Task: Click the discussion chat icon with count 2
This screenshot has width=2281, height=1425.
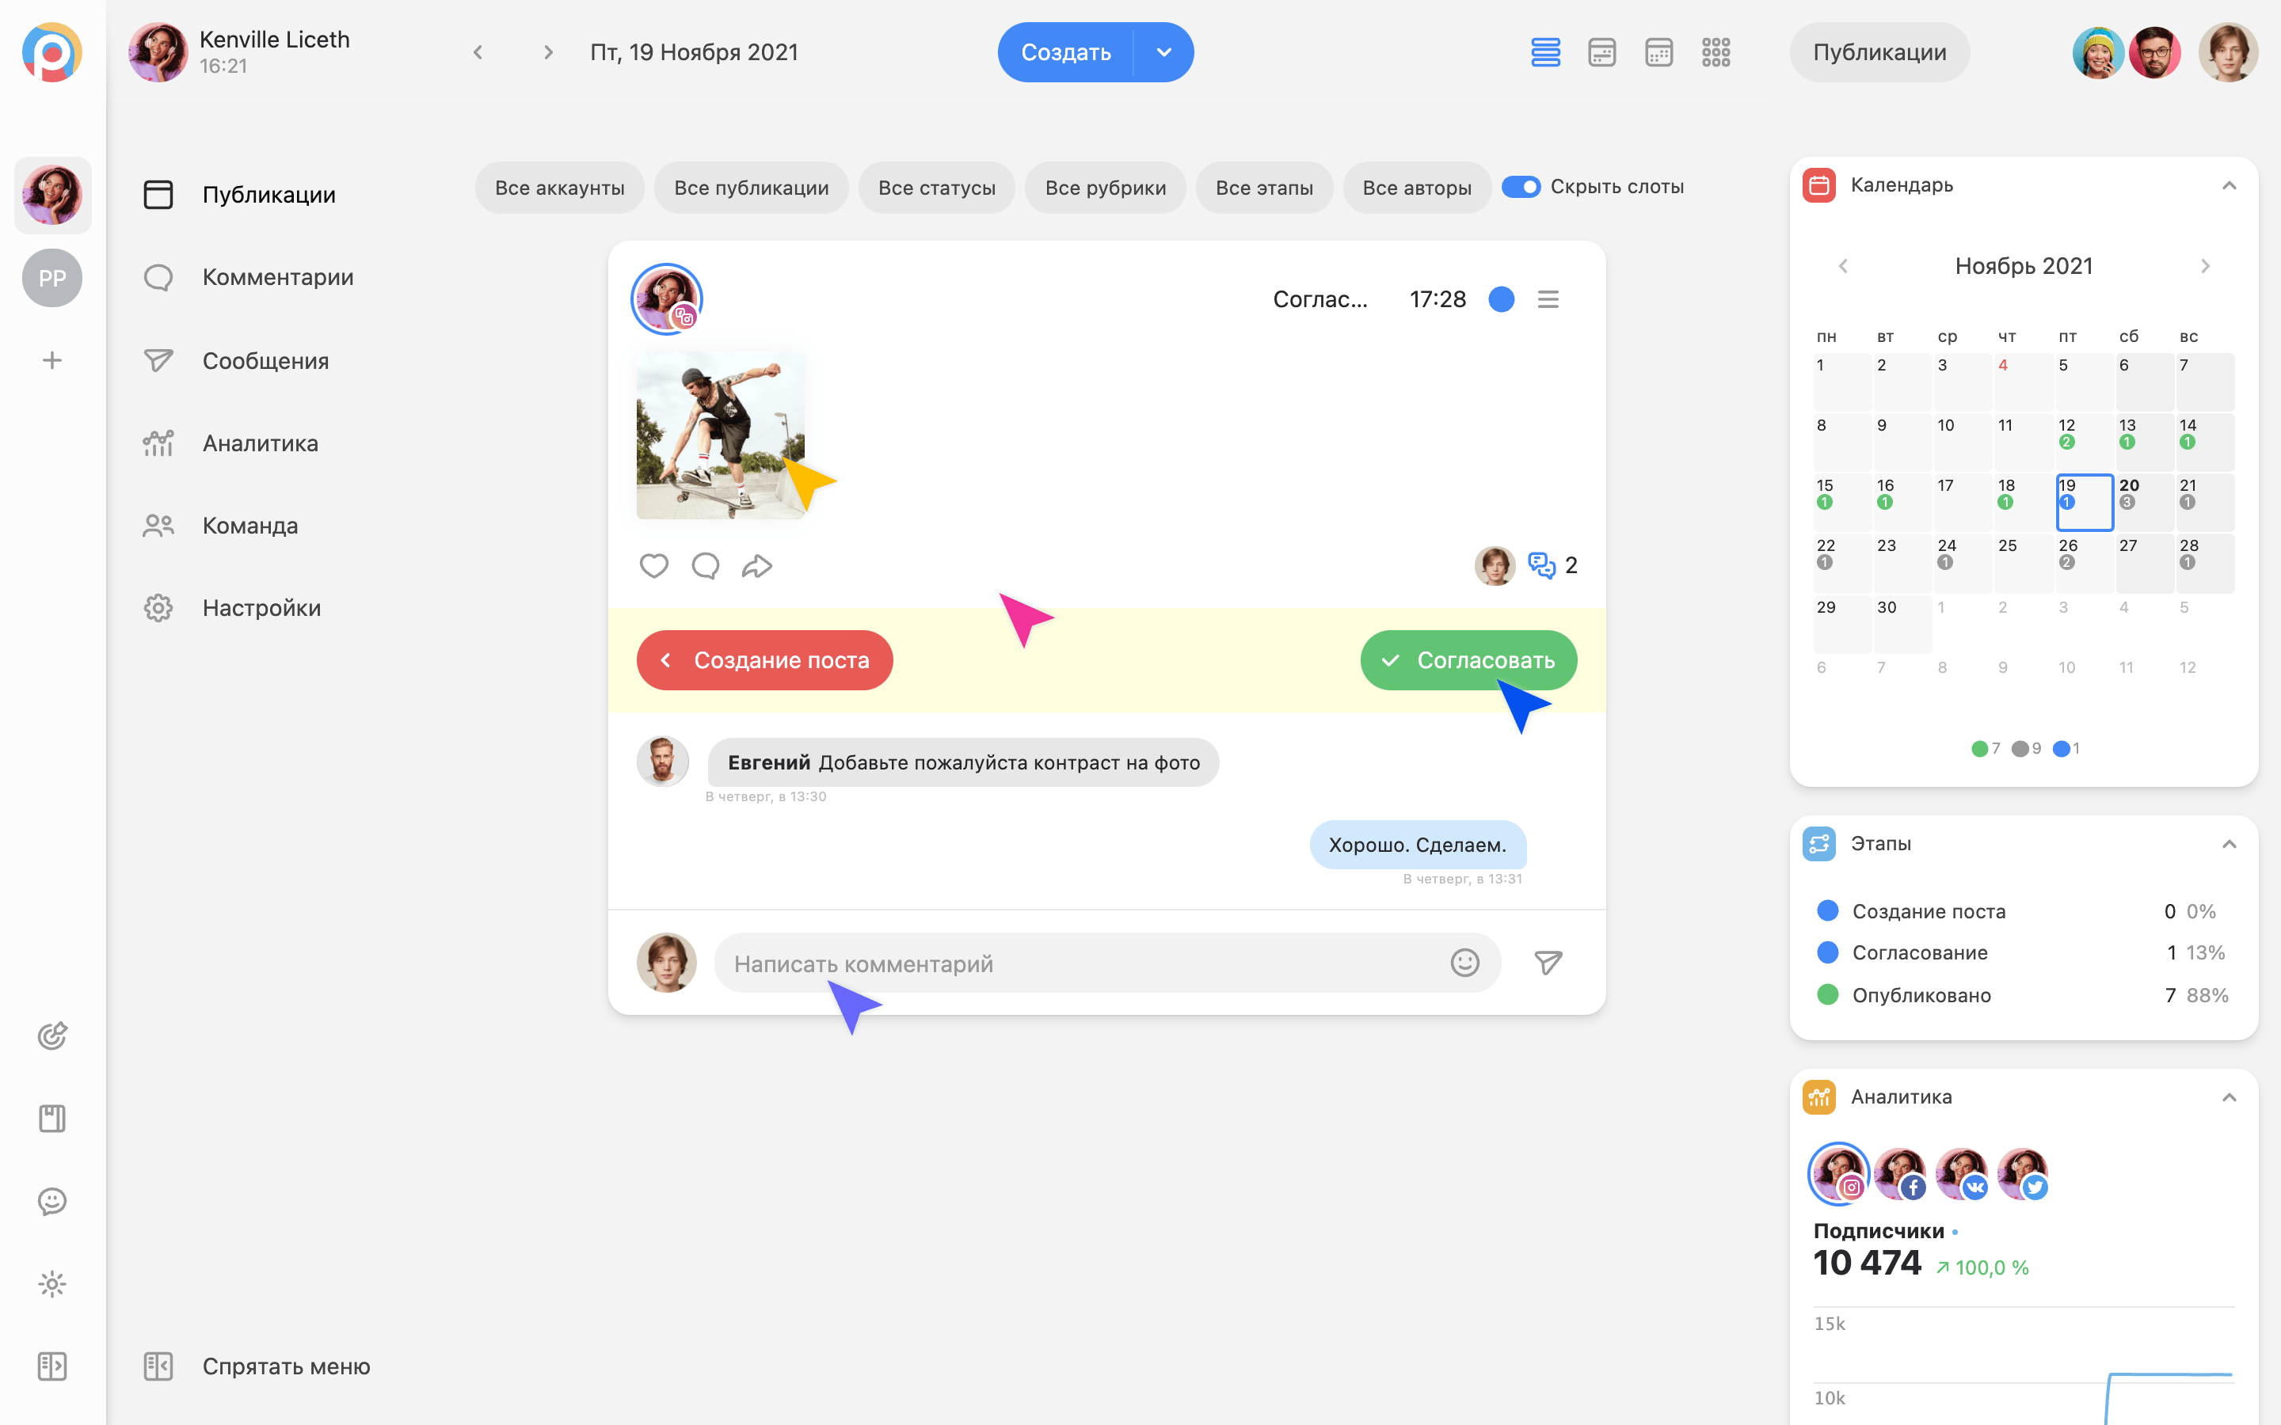Action: pyautogui.click(x=1542, y=565)
